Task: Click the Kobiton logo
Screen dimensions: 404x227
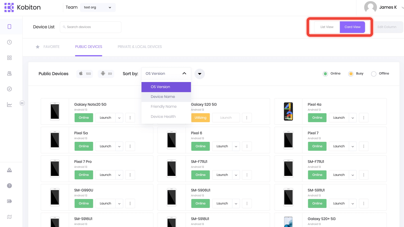Action: pyautogui.click(x=23, y=8)
